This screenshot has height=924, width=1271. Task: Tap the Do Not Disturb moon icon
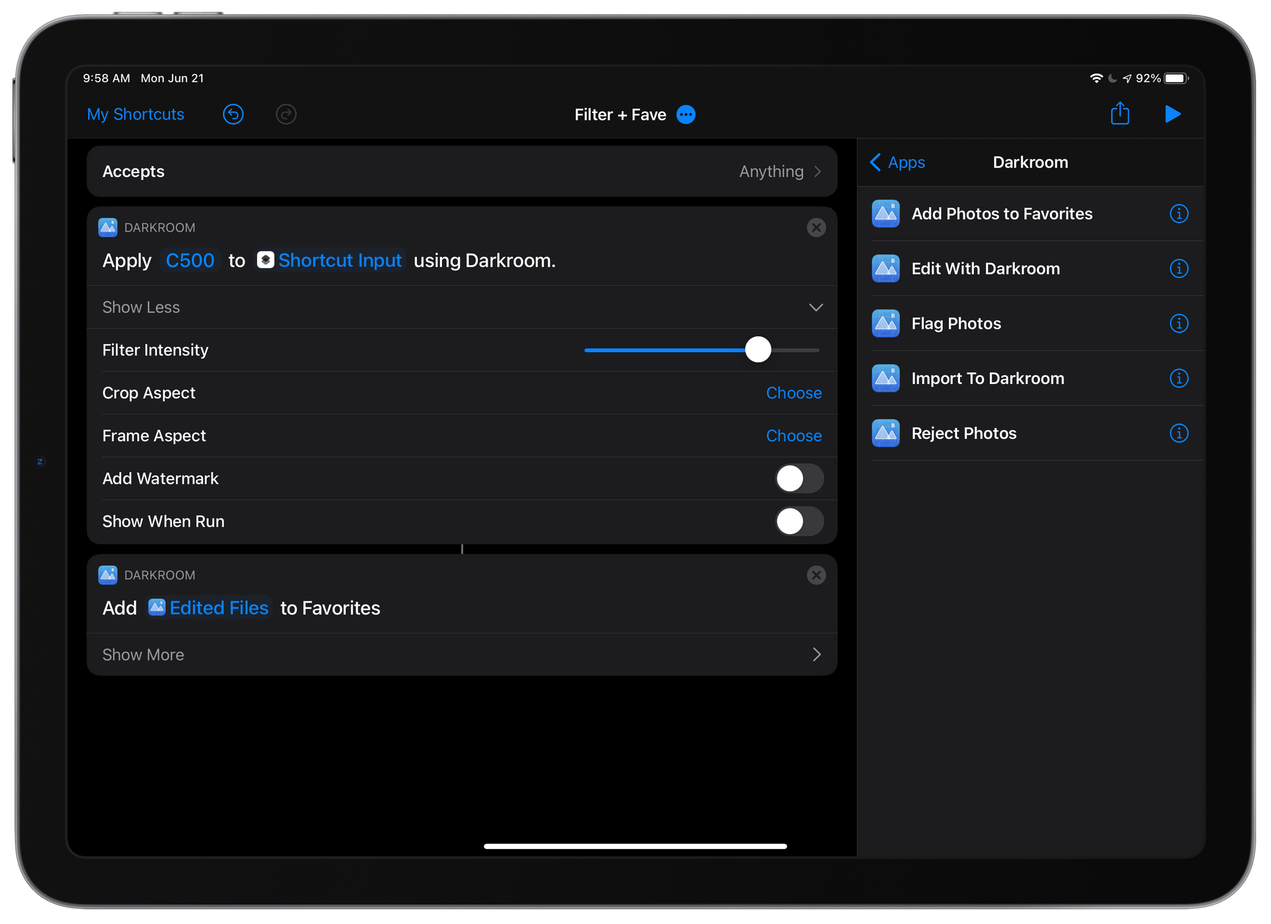pyautogui.click(x=1113, y=78)
